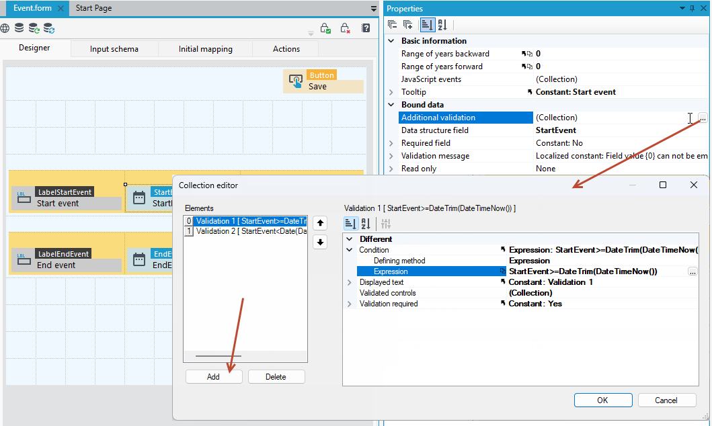
Task: Expand the Validation required property
Action: (349, 304)
